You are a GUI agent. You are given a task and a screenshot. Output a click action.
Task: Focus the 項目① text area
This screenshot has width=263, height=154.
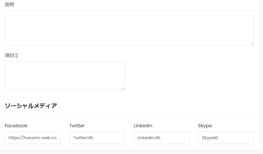(65, 75)
